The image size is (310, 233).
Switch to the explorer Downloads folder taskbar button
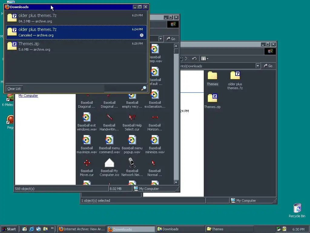[x=180, y=229]
